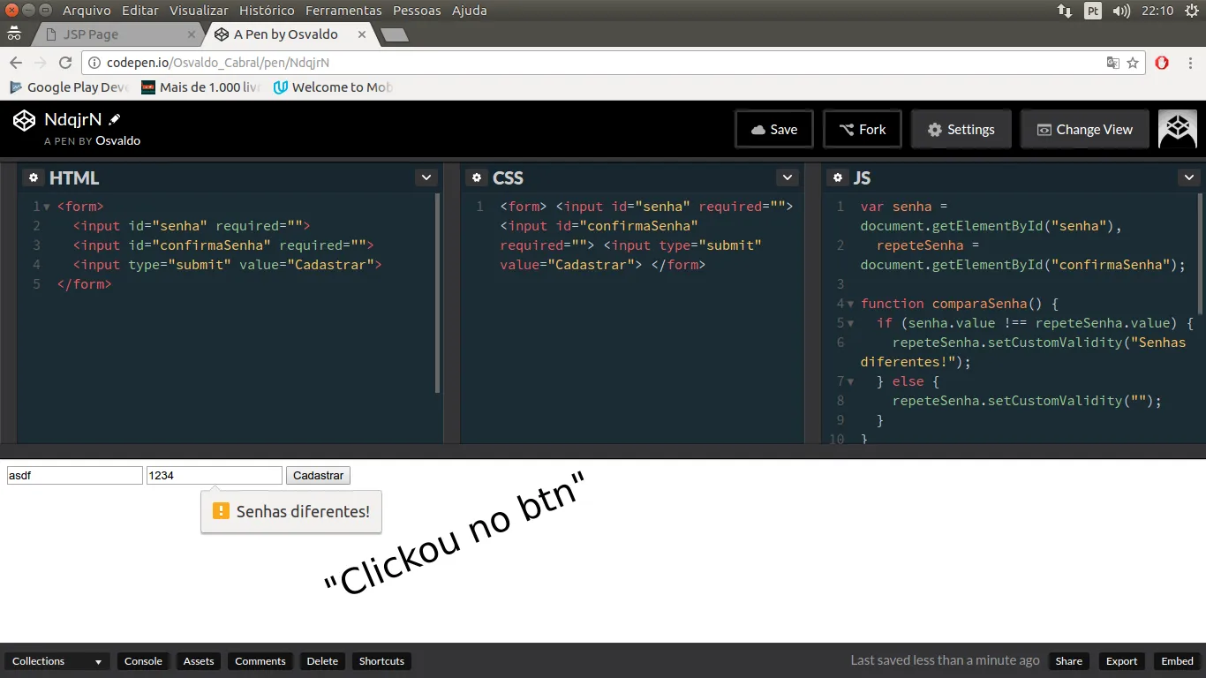Screen dimensions: 1206x678
Task: Open the Ferramentas menu
Action: click(343, 11)
